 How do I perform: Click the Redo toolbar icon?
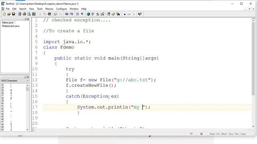click(x=60, y=14)
